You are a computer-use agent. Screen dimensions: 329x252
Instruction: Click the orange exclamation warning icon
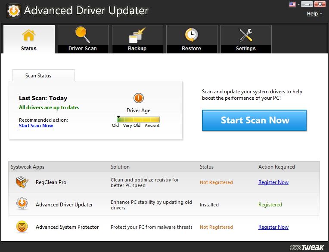(x=139, y=98)
